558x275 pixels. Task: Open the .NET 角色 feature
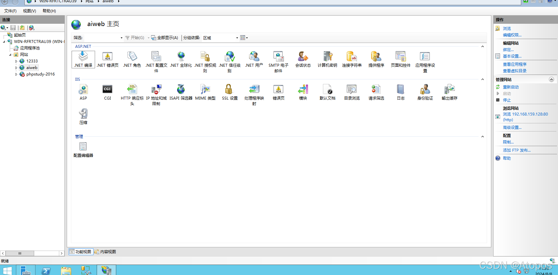coord(132,59)
